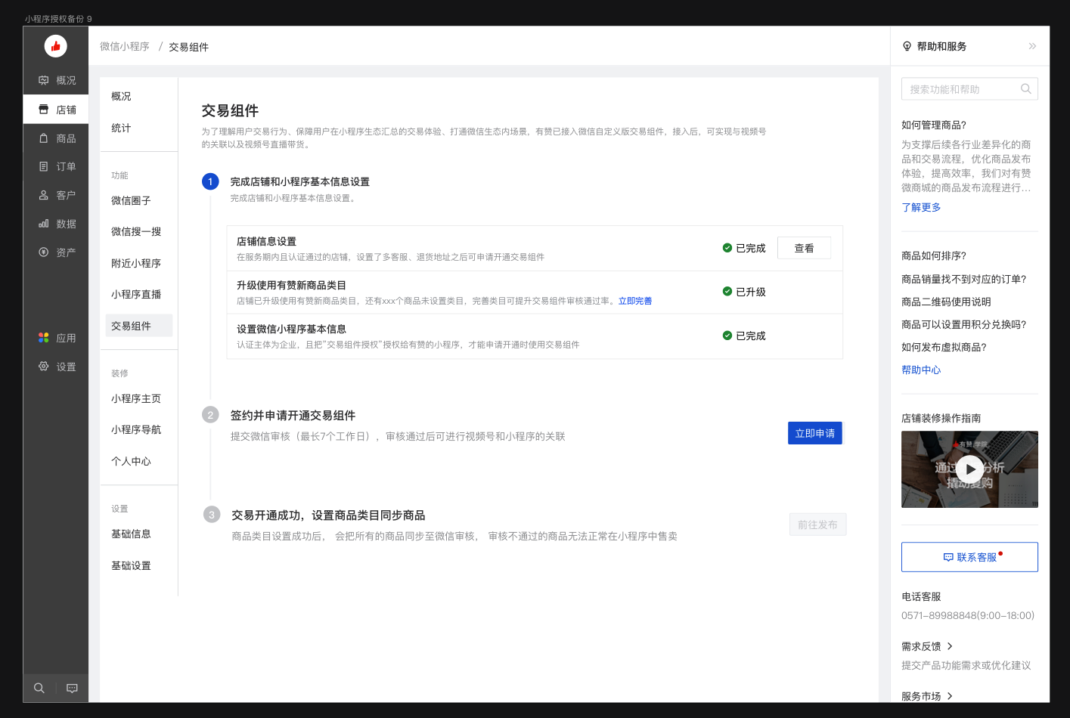Open the 资产 assets section
Viewport: 1070px width, 718px height.
[57, 252]
